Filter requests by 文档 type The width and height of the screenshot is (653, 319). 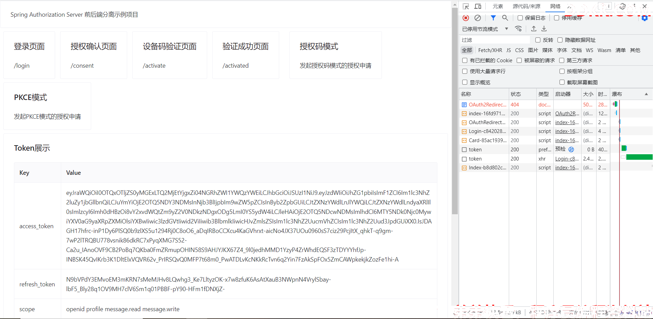[576, 50]
